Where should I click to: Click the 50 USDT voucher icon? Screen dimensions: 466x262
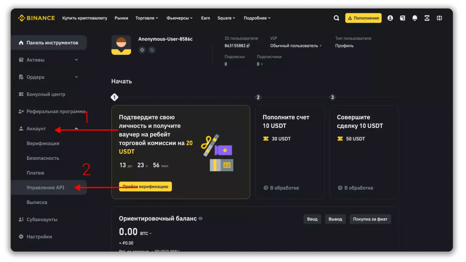click(x=340, y=139)
